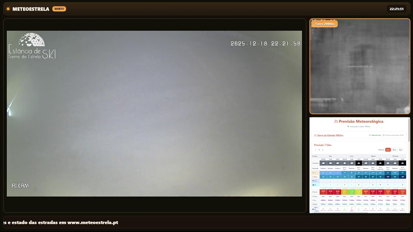413x232 pixels.
Task: Click Hoje Manhã wind cell 13/57 S
Action: 323,192
